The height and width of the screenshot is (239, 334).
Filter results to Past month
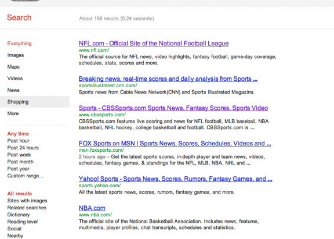pos(20,162)
